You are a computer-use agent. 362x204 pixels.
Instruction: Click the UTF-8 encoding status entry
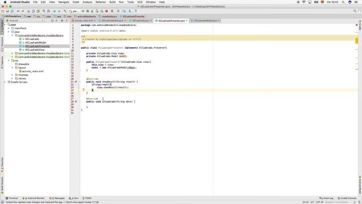[320, 202]
